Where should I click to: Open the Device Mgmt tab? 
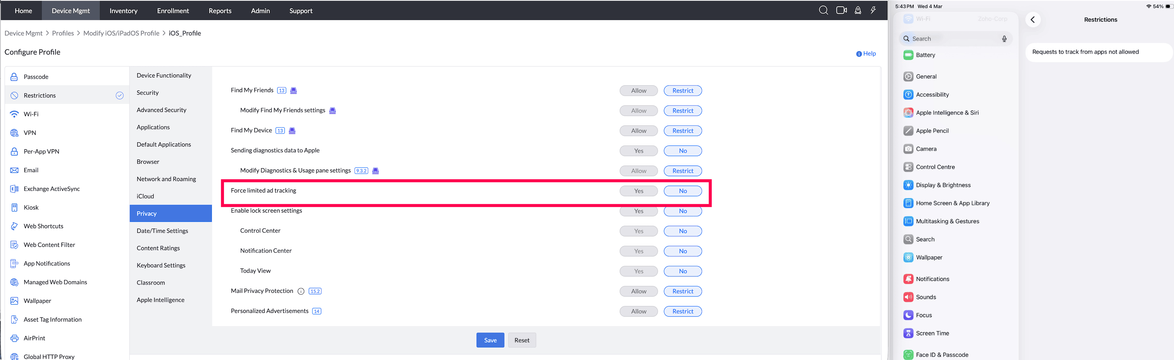pyautogui.click(x=71, y=11)
